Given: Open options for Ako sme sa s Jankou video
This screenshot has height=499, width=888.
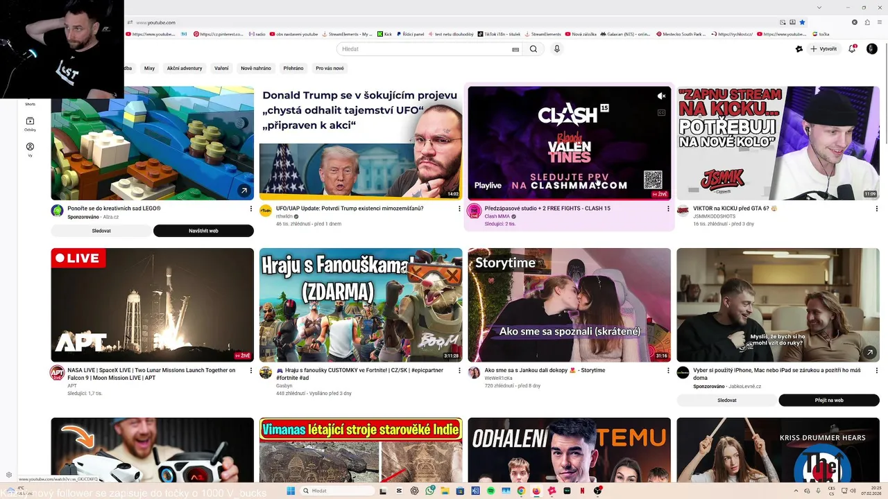Looking at the screenshot, I should point(668,371).
